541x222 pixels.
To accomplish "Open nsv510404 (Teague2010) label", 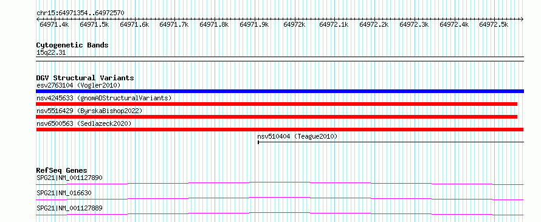I will pyautogui.click(x=297, y=136).
